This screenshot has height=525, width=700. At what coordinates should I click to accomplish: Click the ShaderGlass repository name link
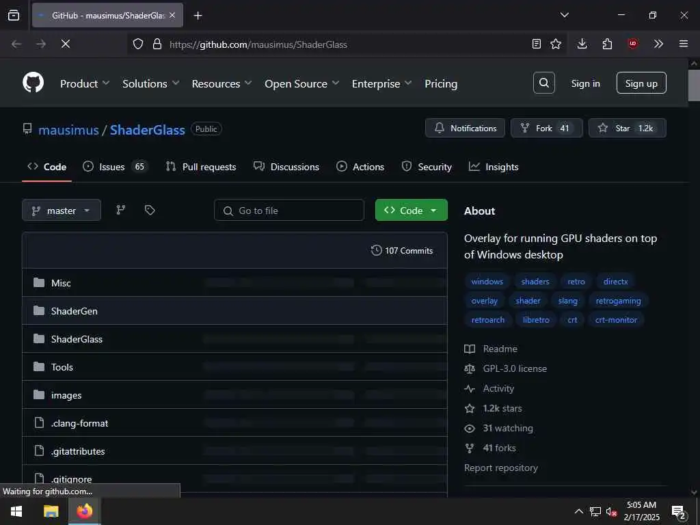tap(148, 130)
